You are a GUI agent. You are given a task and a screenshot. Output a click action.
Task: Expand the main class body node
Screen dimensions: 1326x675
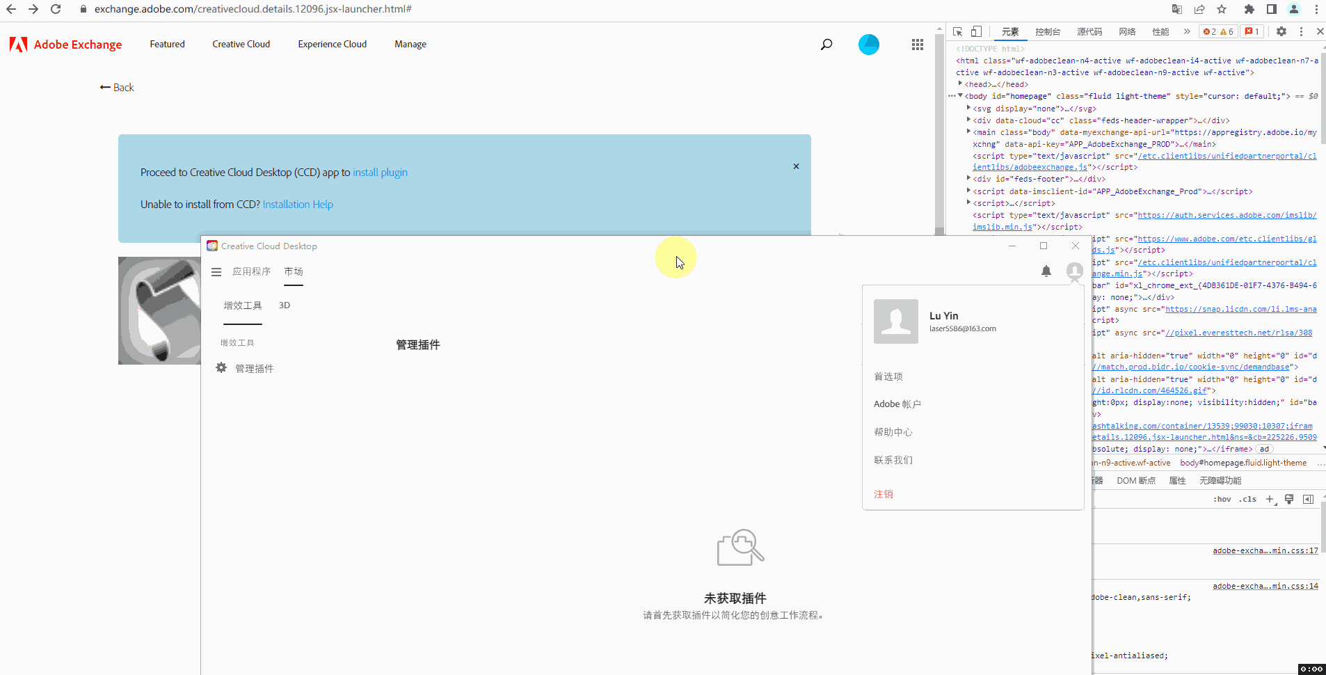(968, 132)
